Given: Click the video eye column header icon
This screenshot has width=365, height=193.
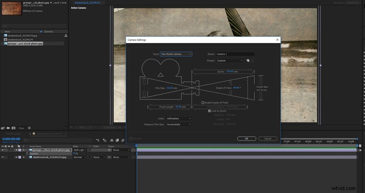Looking at the screenshot, I should (x=3, y=146).
